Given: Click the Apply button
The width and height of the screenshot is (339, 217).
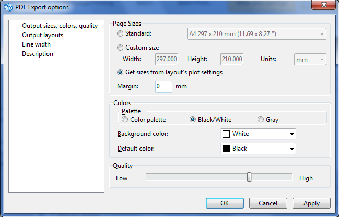Looking at the screenshot, I should (x=311, y=203).
